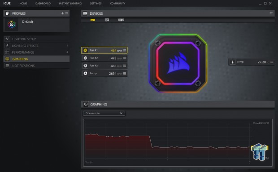Open PERFORMANCE section

click(x=36, y=52)
